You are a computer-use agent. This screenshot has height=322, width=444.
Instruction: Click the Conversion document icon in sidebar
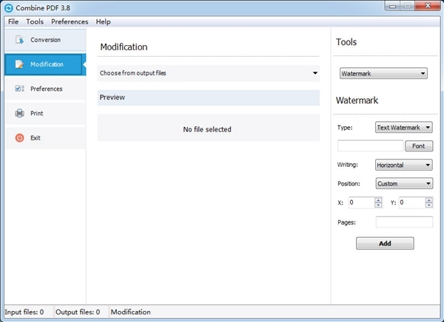pyautogui.click(x=19, y=40)
